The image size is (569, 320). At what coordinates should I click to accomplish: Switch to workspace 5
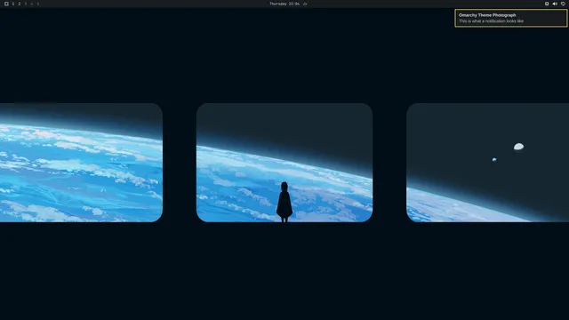(x=37, y=4)
